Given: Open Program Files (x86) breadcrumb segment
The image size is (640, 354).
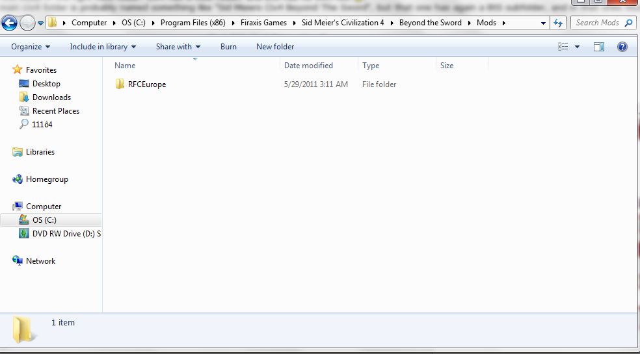Looking at the screenshot, I should (x=193, y=23).
